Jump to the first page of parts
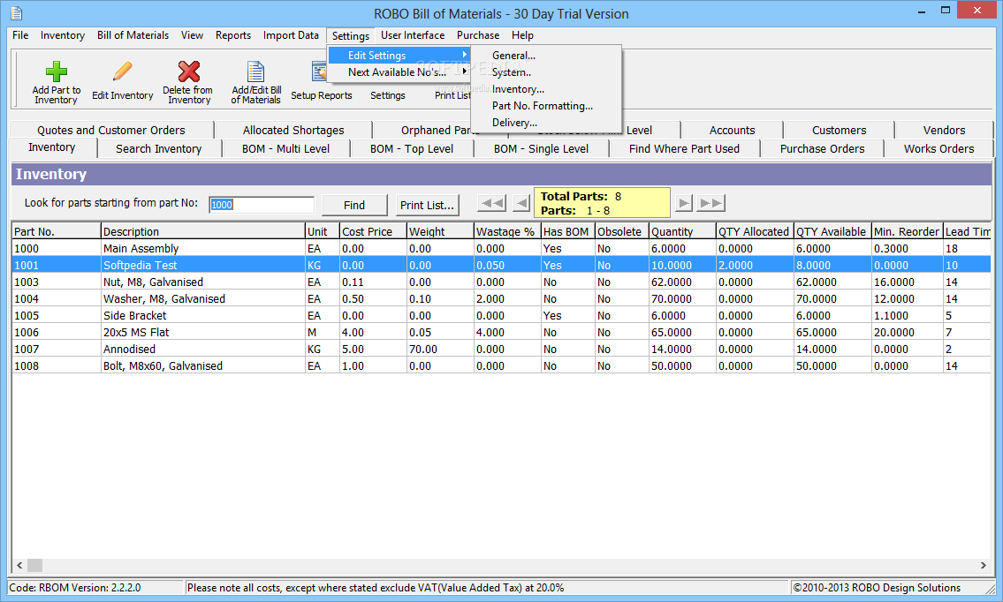Image resolution: width=1003 pixels, height=602 pixels. pyautogui.click(x=492, y=204)
